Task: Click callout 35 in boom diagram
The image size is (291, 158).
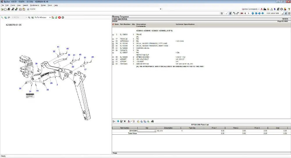Action: coord(47,90)
